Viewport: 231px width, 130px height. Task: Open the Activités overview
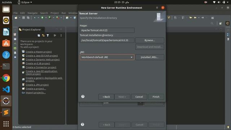click(7, 2)
